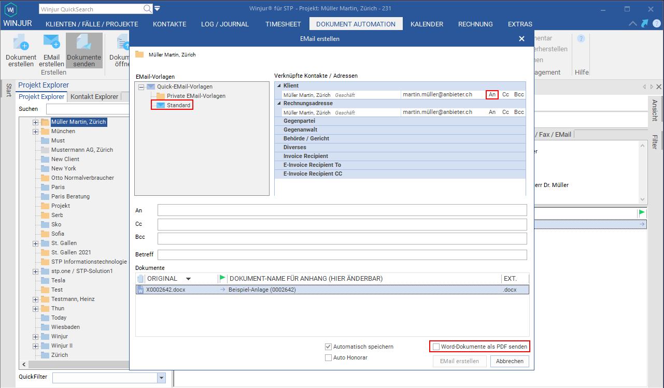Enable the Auto Honorar checkbox

coord(328,357)
